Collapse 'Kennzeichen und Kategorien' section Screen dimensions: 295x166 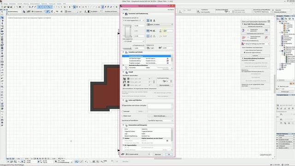tap(124, 125)
